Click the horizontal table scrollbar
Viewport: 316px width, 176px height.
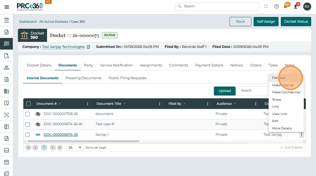83,141
